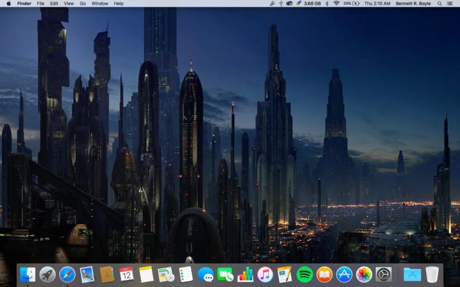
Task: Open Wi-Fi status menu
Action: (337, 4)
